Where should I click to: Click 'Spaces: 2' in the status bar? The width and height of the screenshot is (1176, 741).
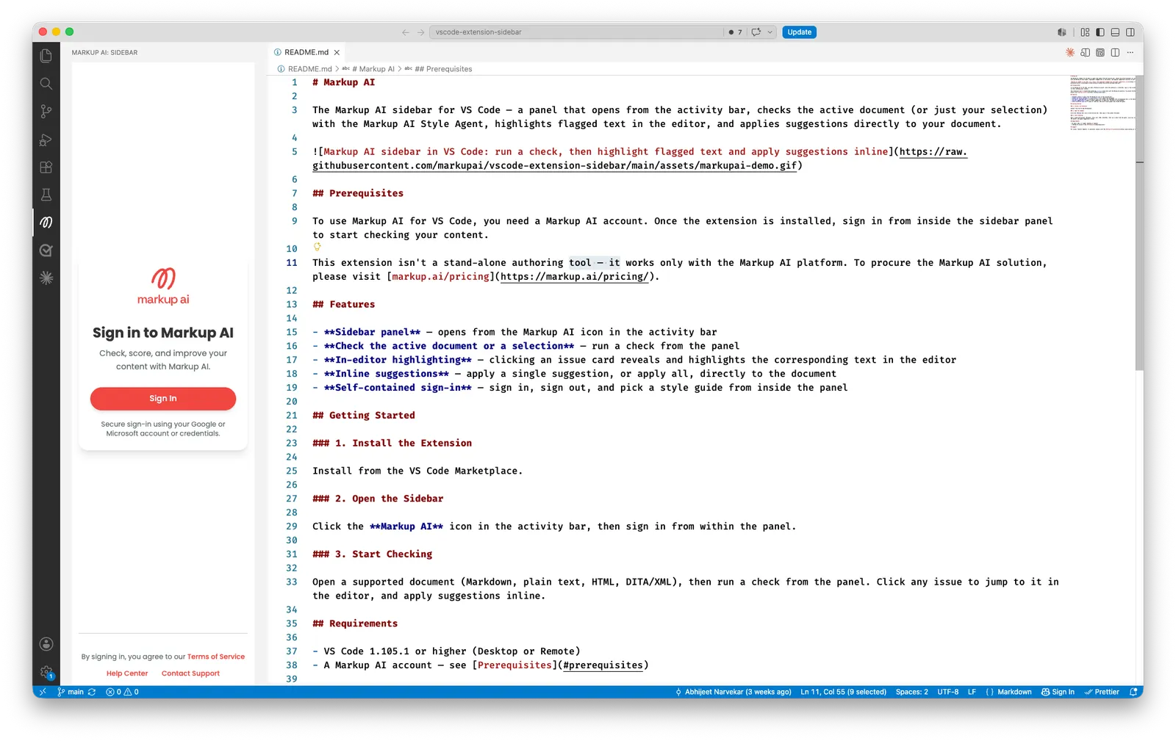[x=911, y=692]
